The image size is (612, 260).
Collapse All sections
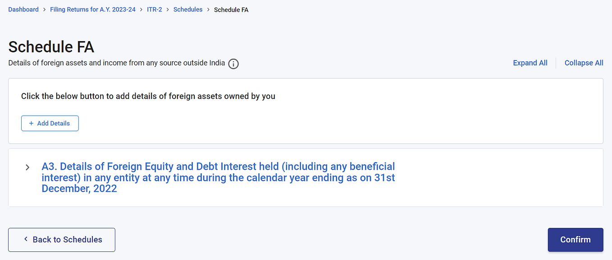pos(584,63)
